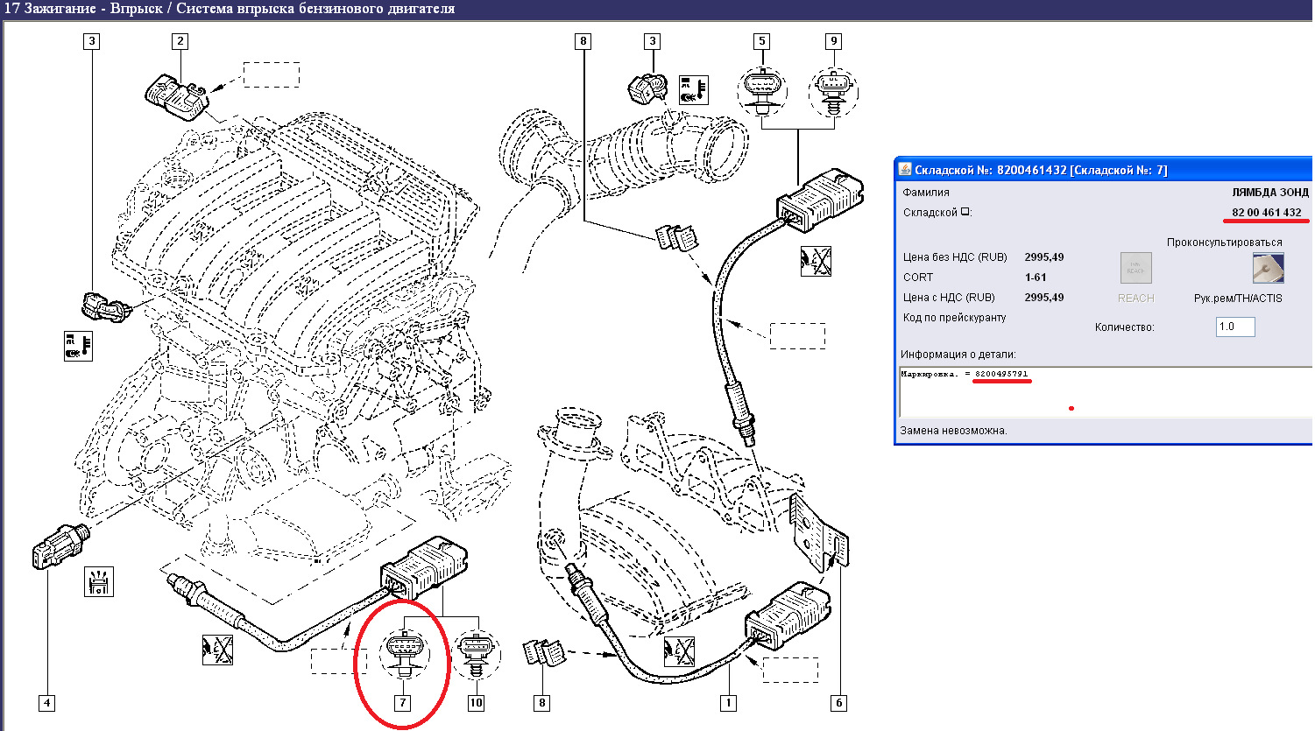Select callout number 7 under the connector icon
Screen dimensions: 1315x731
point(402,703)
